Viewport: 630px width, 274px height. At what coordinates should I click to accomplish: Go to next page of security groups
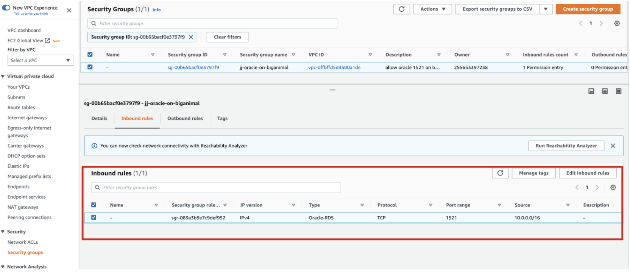click(x=601, y=23)
